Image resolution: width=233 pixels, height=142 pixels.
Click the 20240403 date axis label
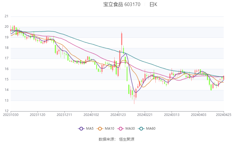point(198,115)
